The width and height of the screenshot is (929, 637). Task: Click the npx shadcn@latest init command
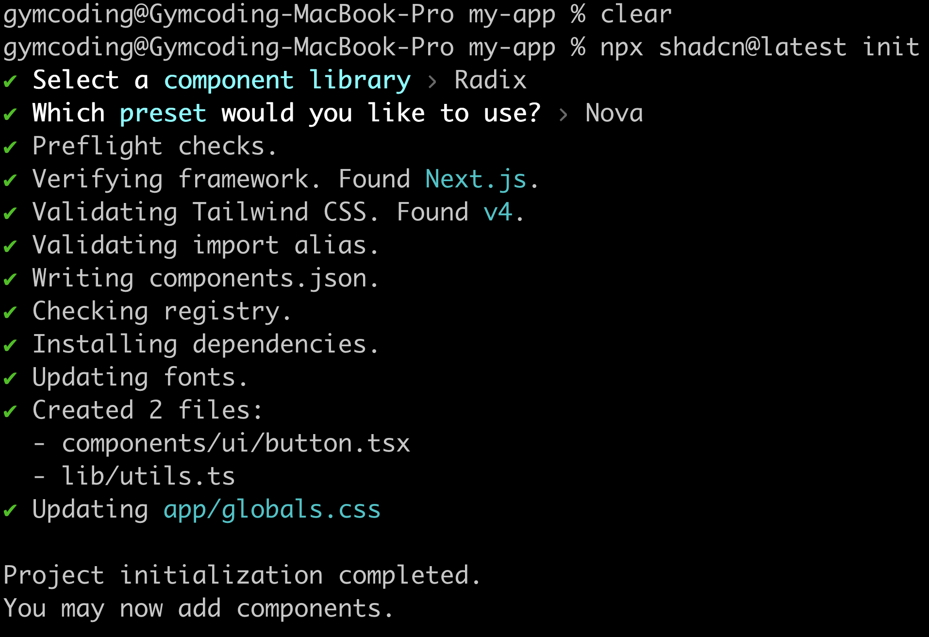click(760, 48)
